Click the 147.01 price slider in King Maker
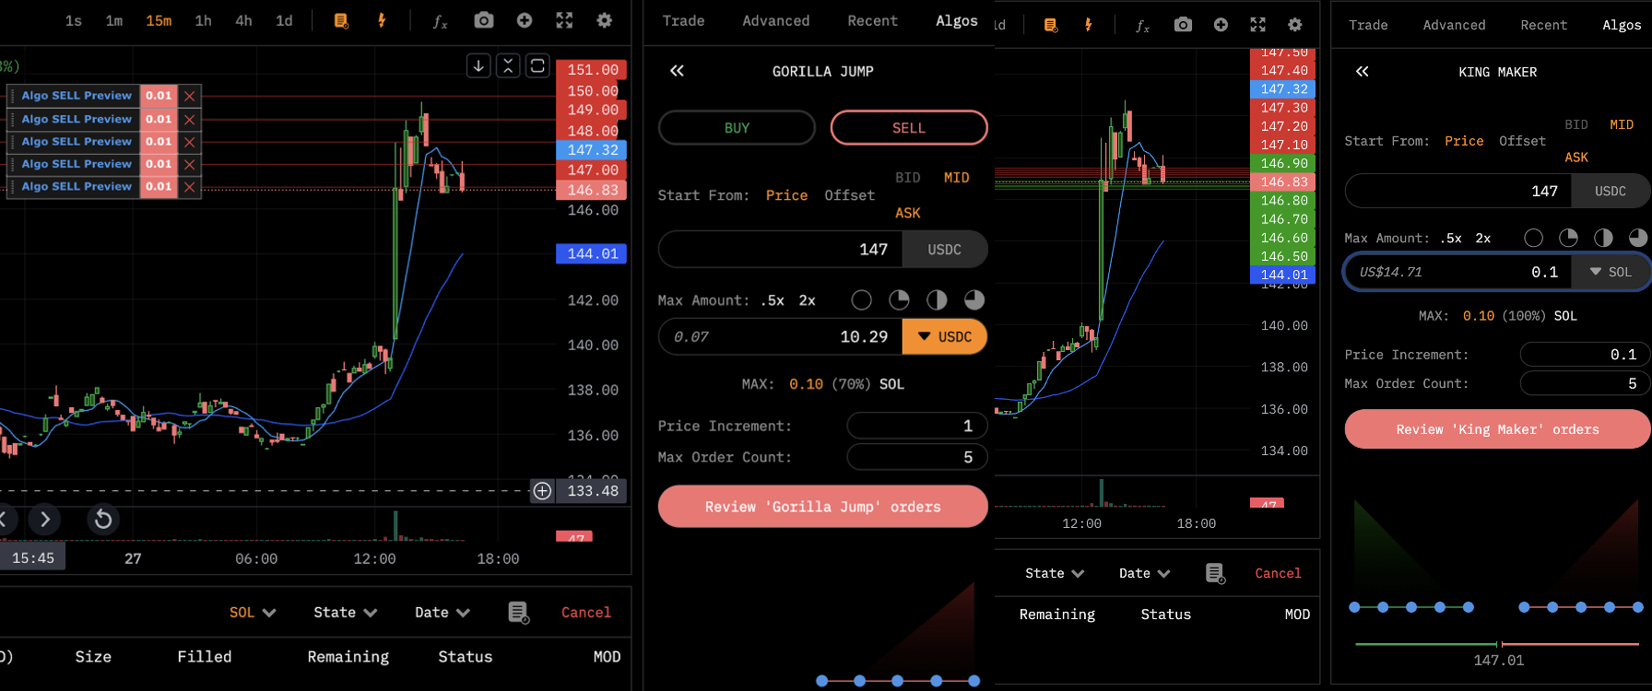Screen dimensions: 1652x691 pos(1498,644)
